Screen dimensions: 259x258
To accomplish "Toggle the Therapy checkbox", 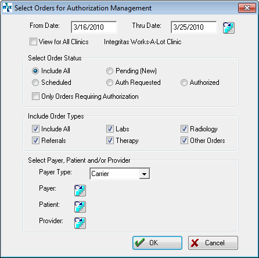I will pyautogui.click(x=110, y=141).
